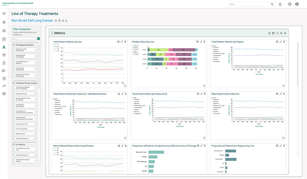This screenshot has width=307, height=179.
Task: Go to Home in the sidebar
Action: tap(4, 22)
